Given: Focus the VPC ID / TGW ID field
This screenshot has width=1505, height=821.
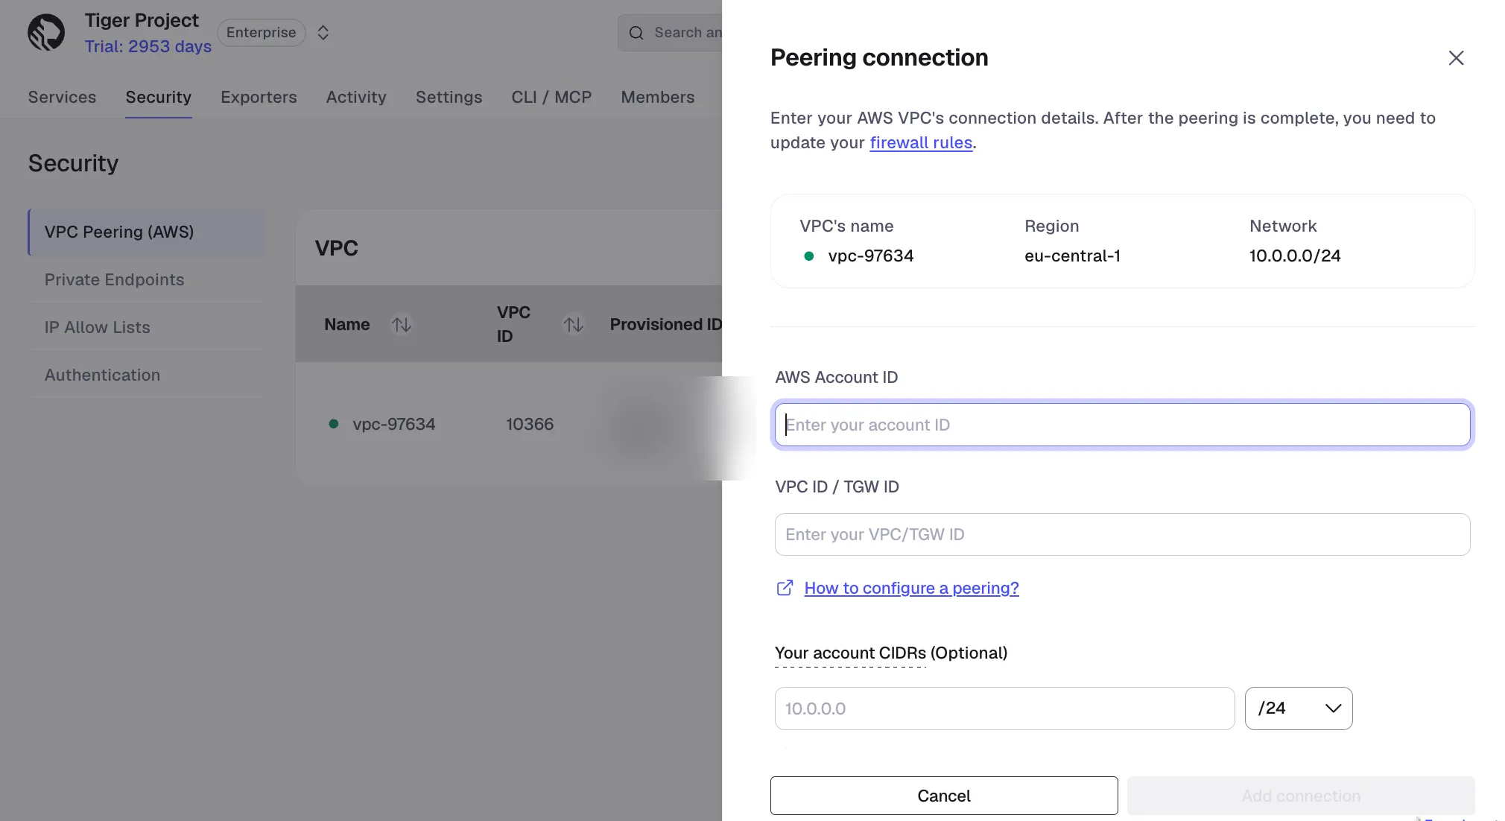Looking at the screenshot, I should [x=1122, y=534].
